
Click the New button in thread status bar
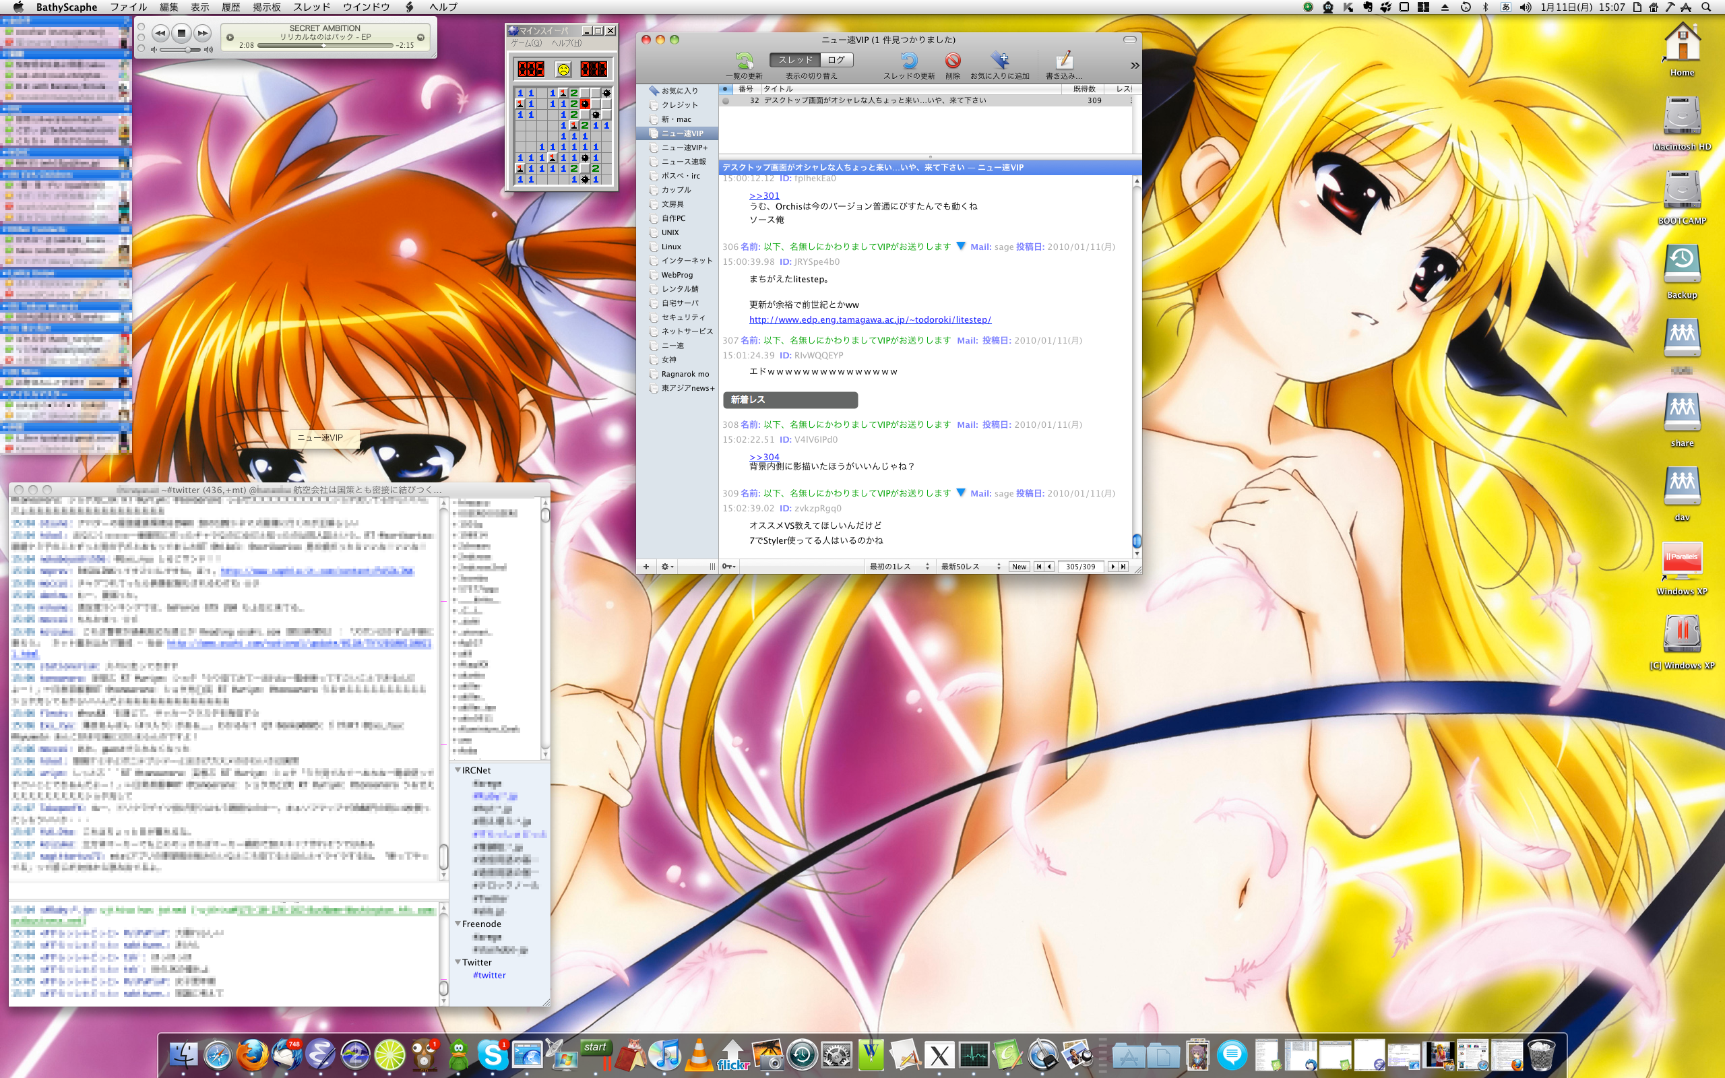pyautogui.click(x=1020, y=567)
